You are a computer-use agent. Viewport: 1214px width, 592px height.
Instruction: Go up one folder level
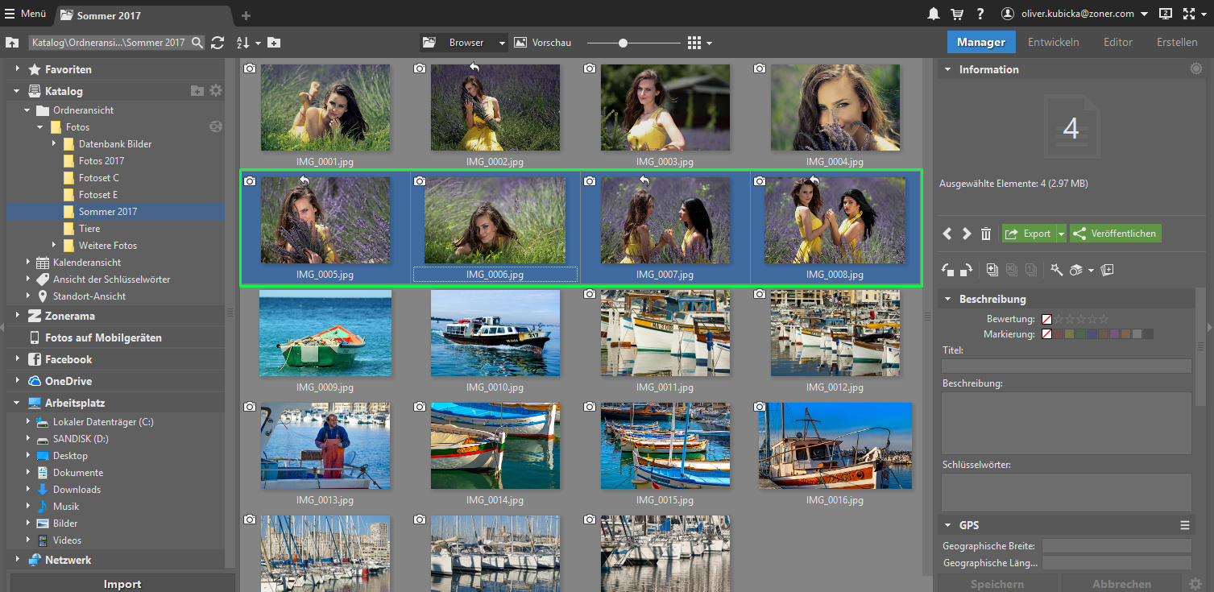[x=12, y=43]
